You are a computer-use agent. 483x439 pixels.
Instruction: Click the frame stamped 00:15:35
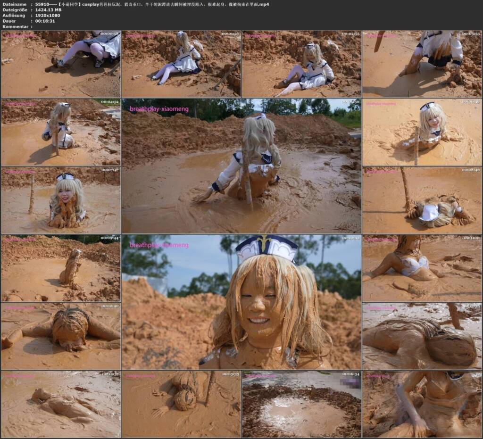pos(181,404)
